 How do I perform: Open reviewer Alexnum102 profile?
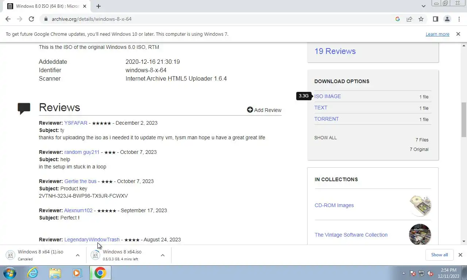pos(78,210)
